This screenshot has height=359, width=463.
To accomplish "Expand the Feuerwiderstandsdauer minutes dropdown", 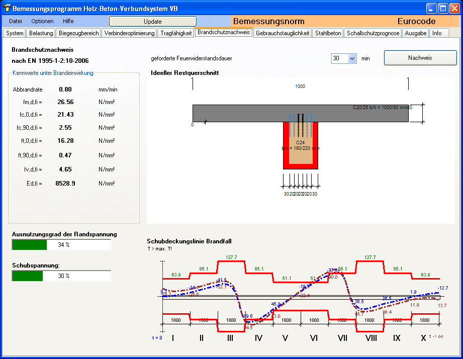I will [x=352, y=58].
